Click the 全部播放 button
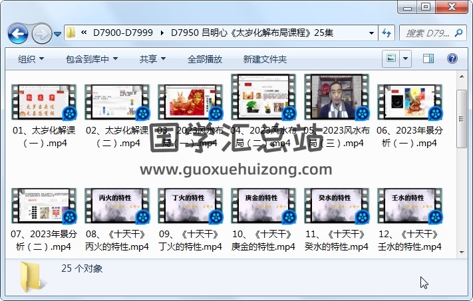473x301 pixels. click(204, 59)
